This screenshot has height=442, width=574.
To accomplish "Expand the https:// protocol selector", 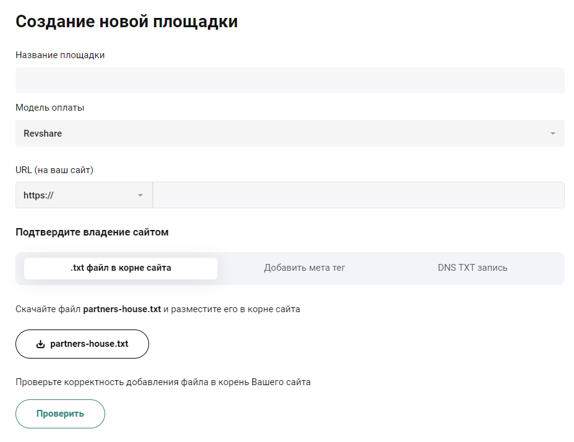I will (84, 195).
